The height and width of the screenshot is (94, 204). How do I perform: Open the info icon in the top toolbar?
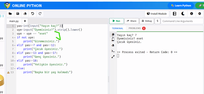point(191,14)
